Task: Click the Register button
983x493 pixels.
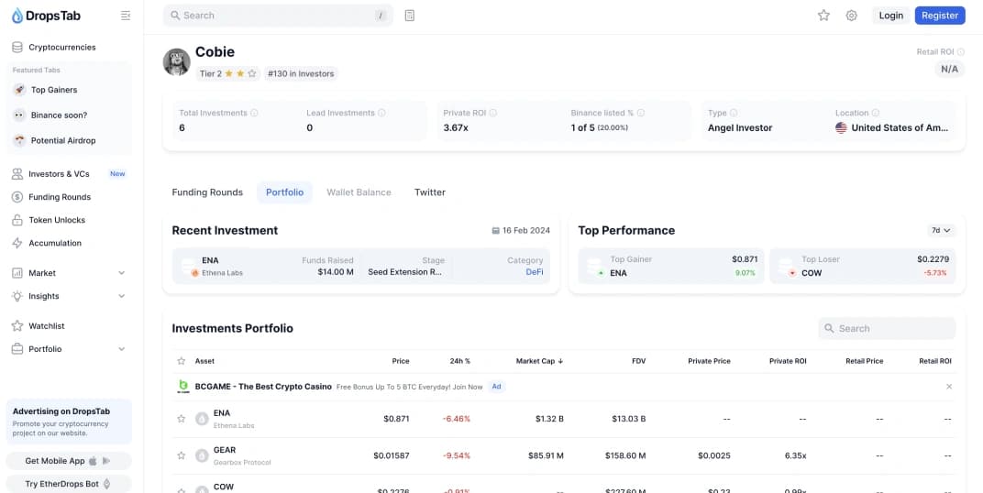Action: click(x=940, y=16)
